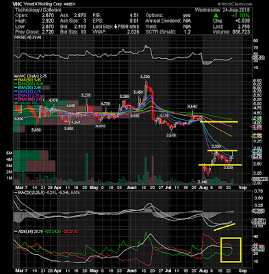Click the yellow EMA(50) legend entry
269x274 pixels.
coord(27,80)
